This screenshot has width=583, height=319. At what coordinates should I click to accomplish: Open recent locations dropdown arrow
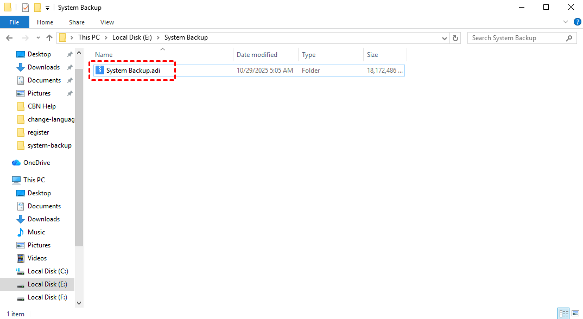[x=37, y=38]
